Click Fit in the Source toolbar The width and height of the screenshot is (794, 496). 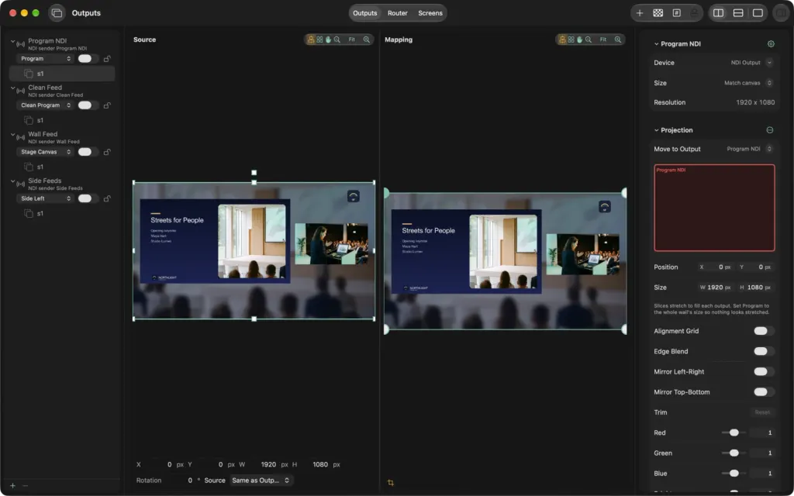[x=351, y=40]
